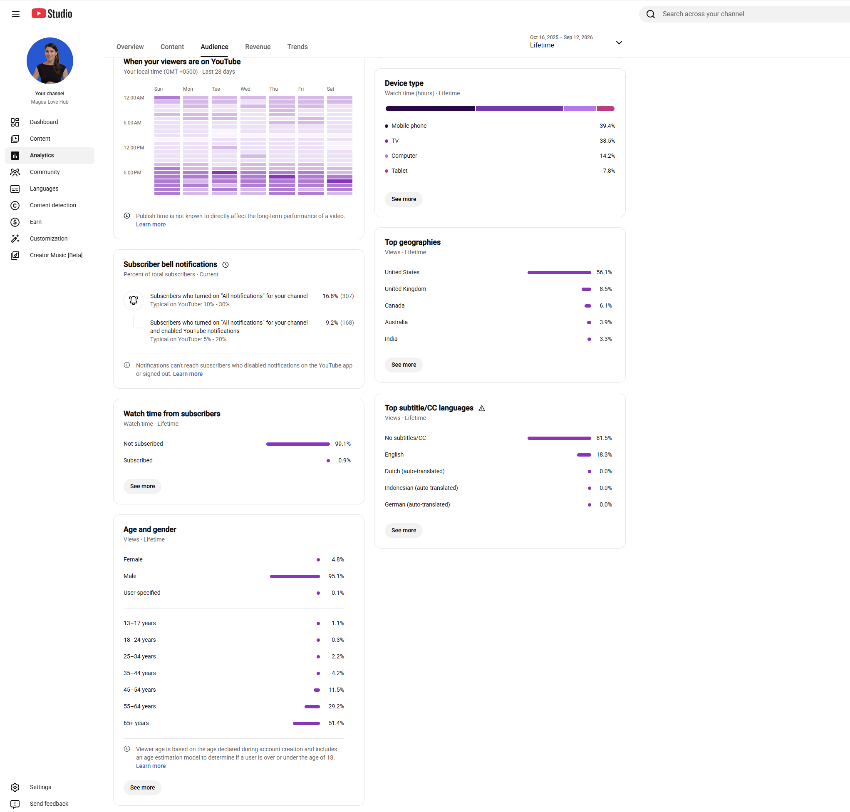
Task: Click the Computer legend row
Action: click(x=499, y=156)
